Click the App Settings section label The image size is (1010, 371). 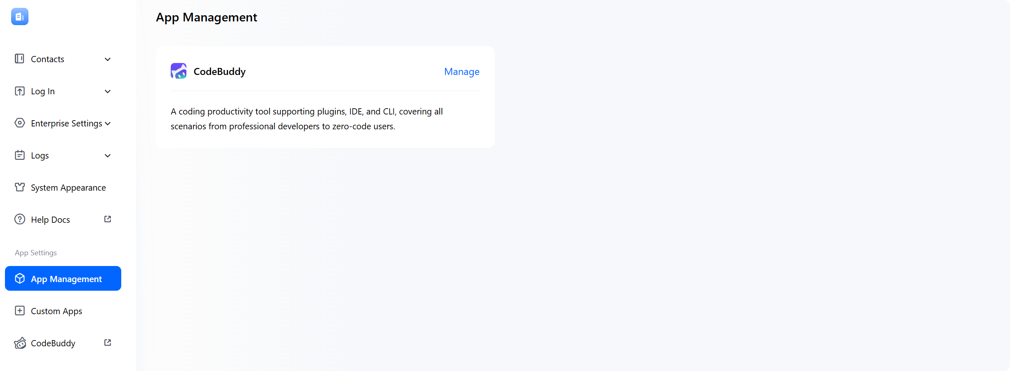(36, 253)
